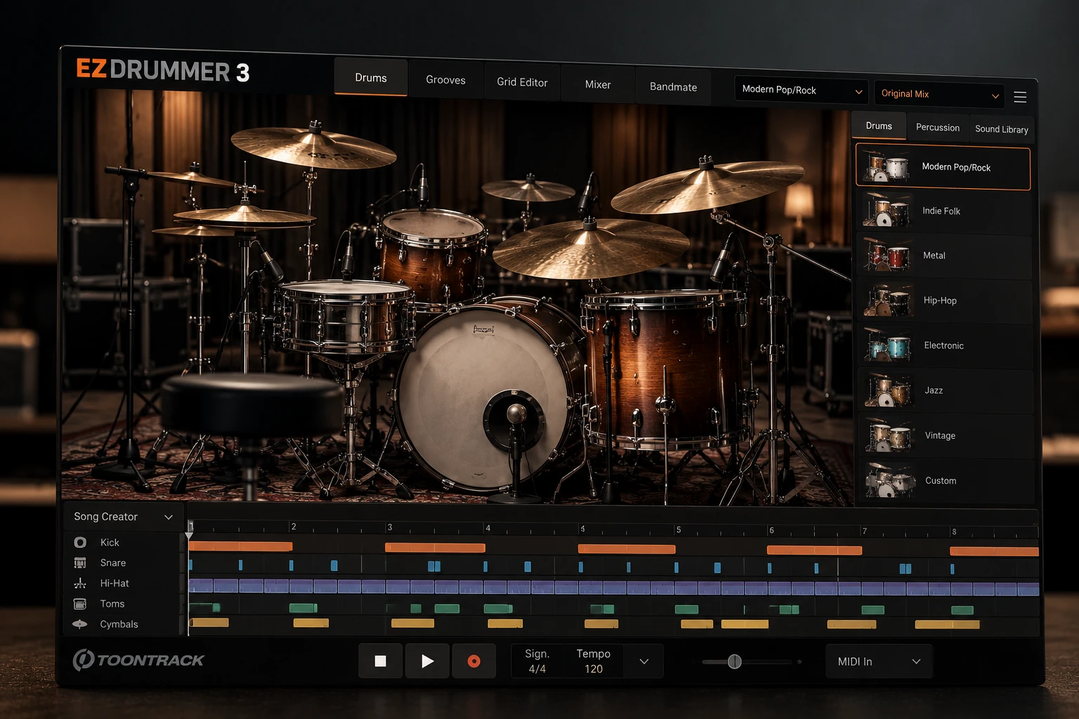The height and width of the screenshot is (719, 1079).
Task: Stop playback with the Stop button
Action: click(380, 661)
